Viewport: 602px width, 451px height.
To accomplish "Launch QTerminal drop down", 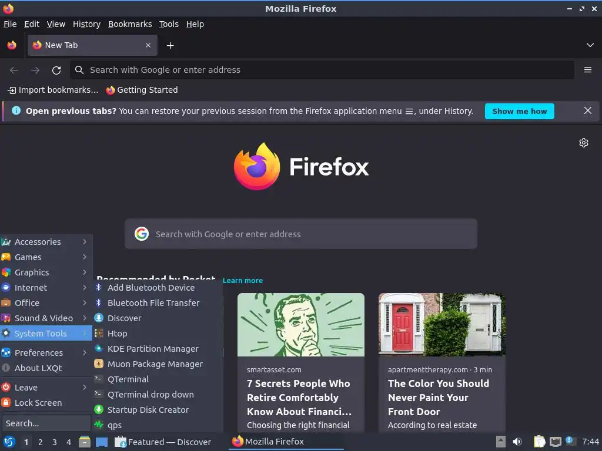I will 158,395.
